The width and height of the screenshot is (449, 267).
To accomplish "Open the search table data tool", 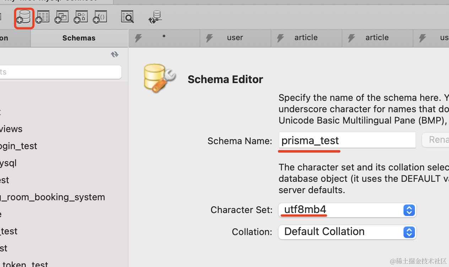I will (x=127, y=17).
